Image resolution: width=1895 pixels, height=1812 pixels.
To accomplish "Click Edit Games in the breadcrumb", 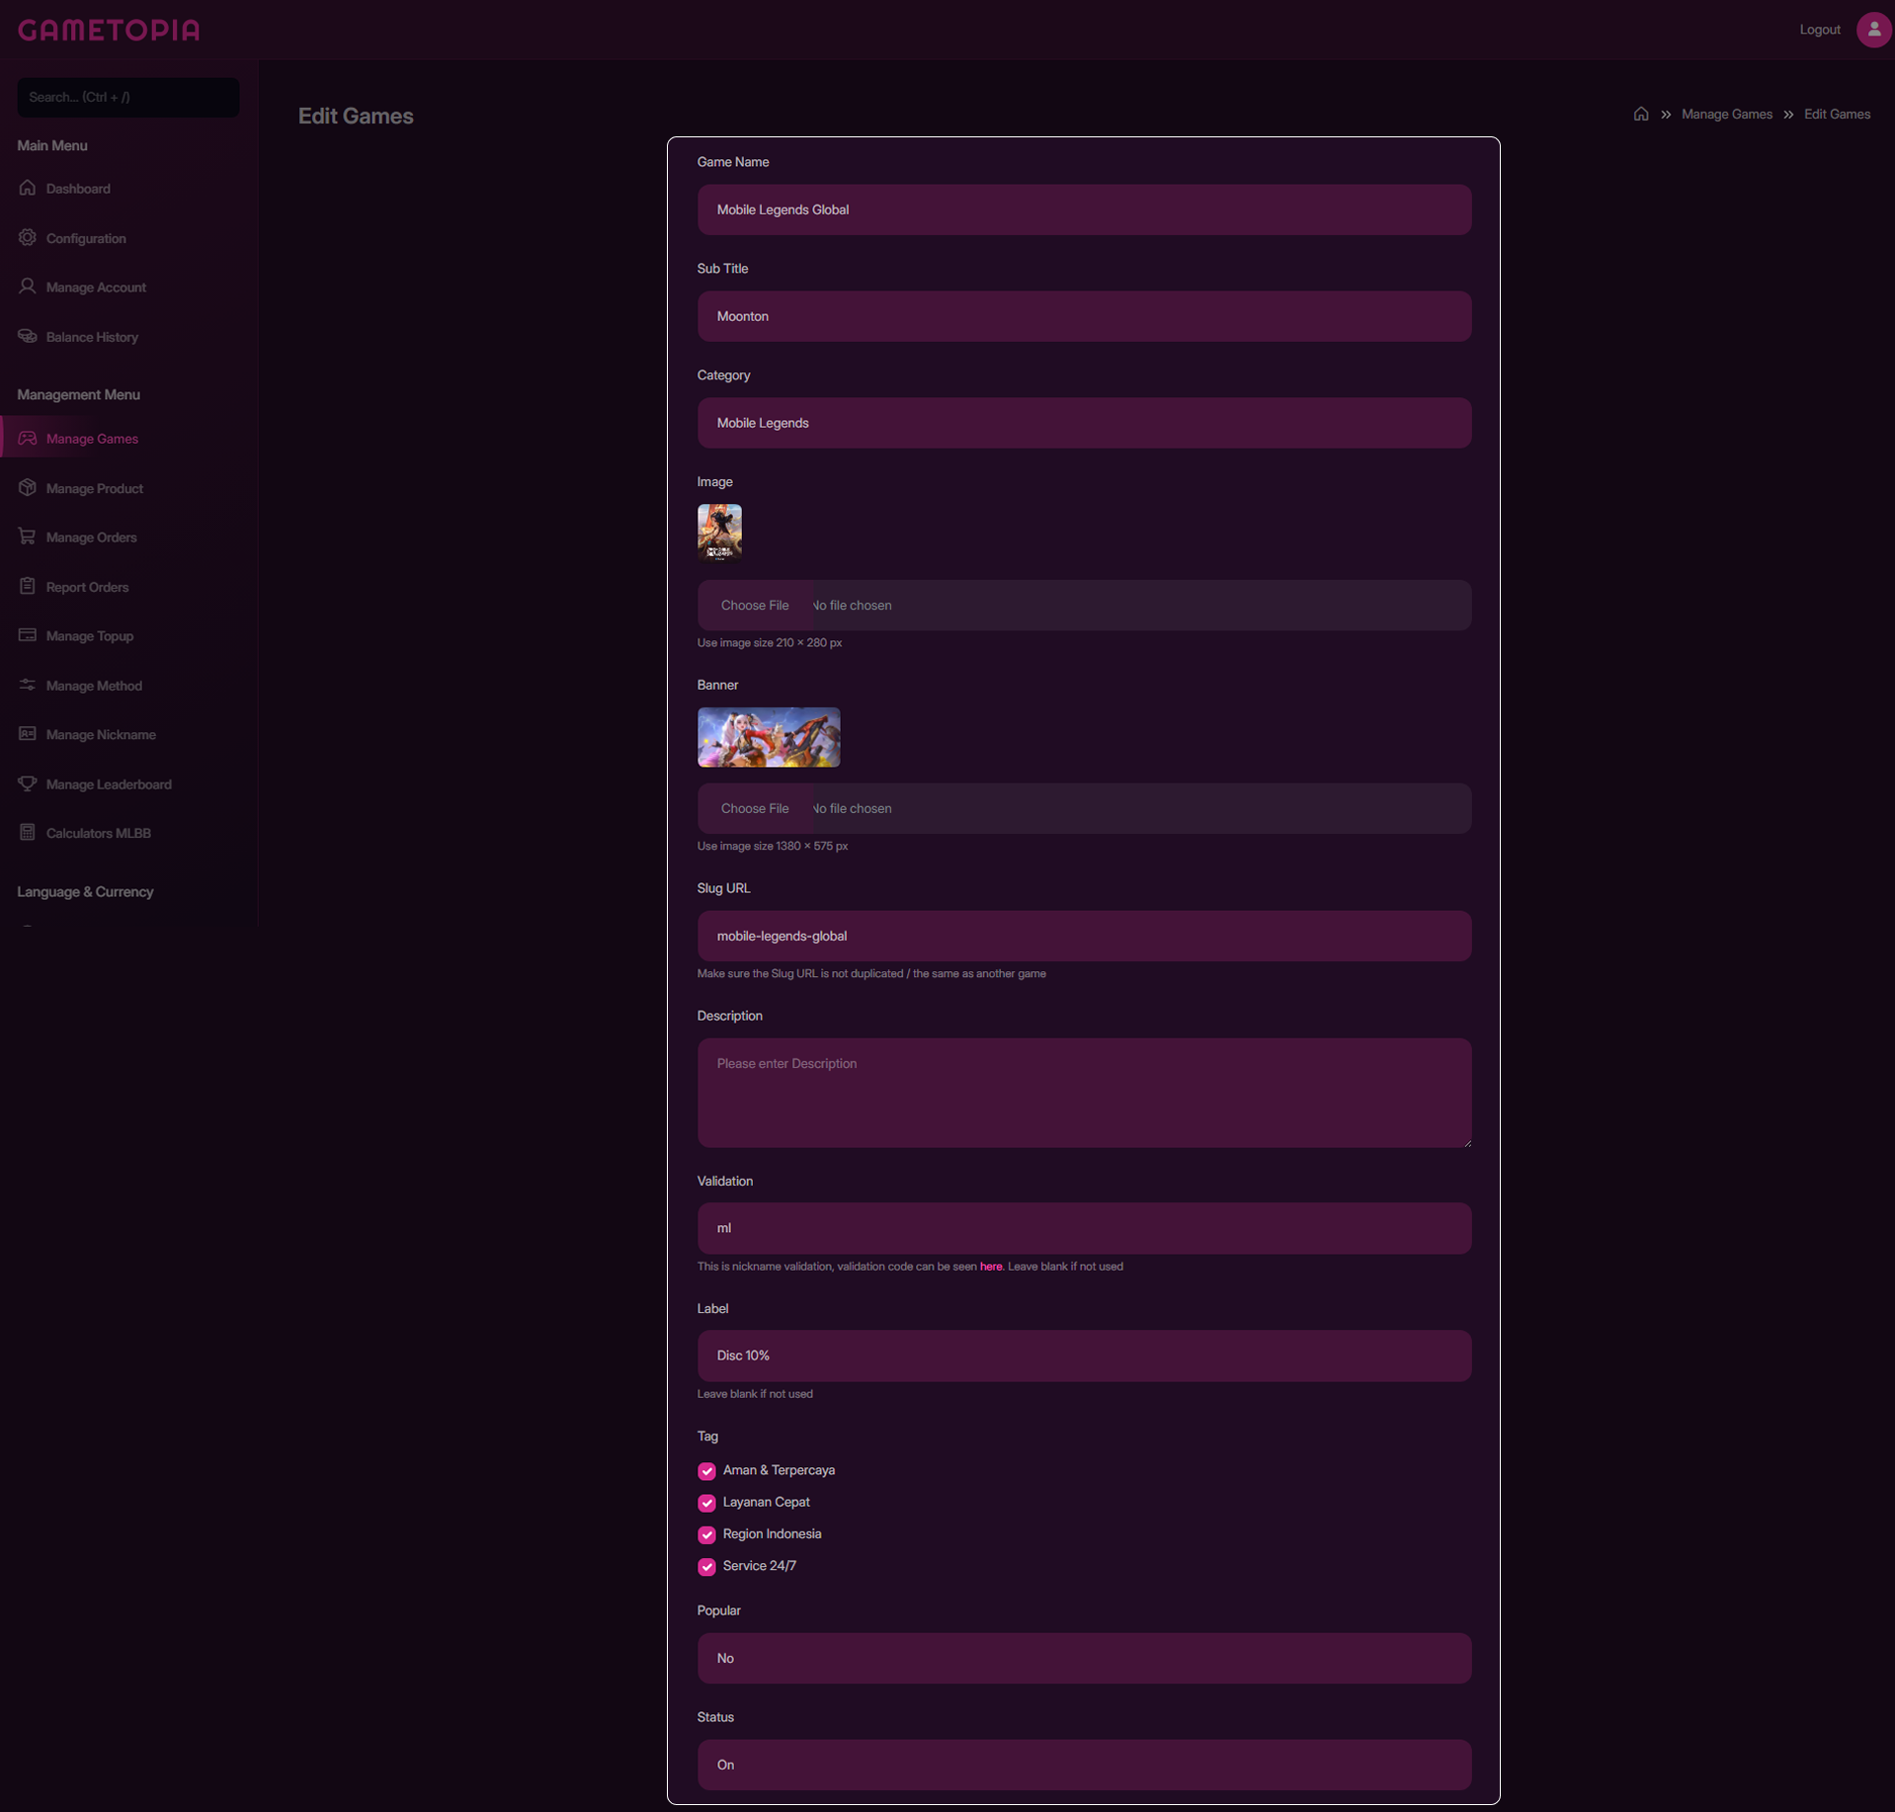I will (x=1837, y=114).
